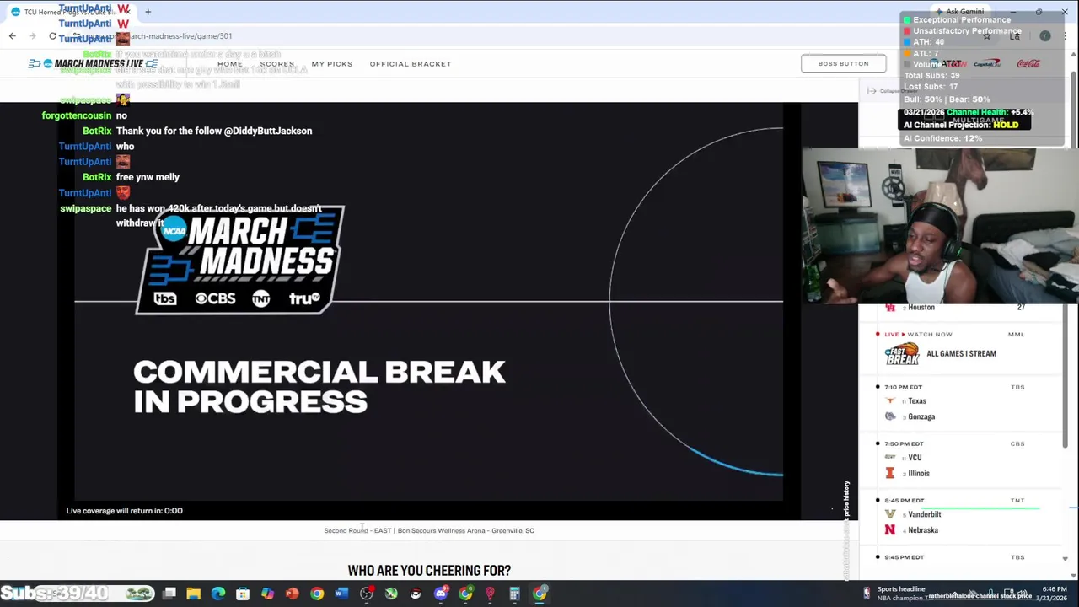
Task: Open Copilot from the taskbar
Action: pyautogui.click(x=267, y=594)
